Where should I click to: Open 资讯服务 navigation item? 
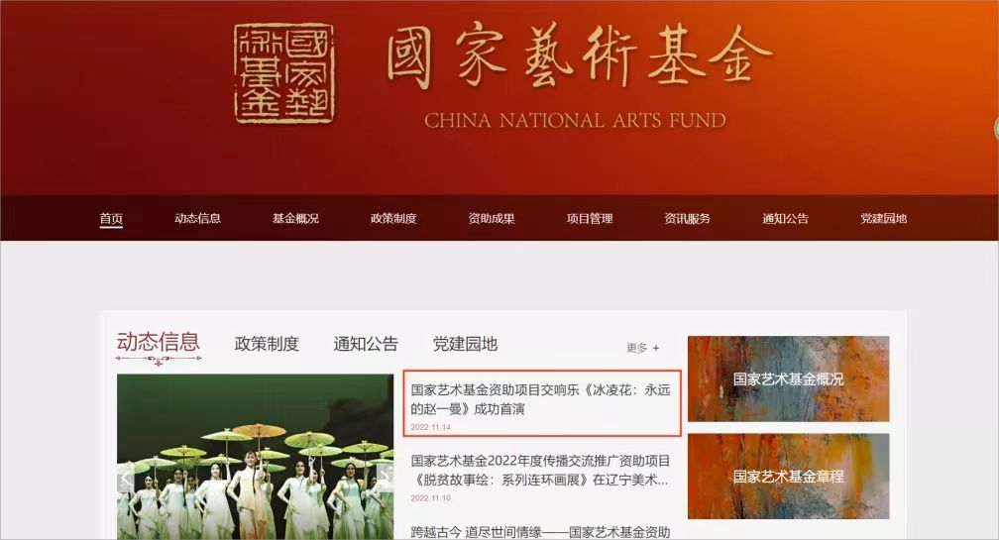coord(688,218)
